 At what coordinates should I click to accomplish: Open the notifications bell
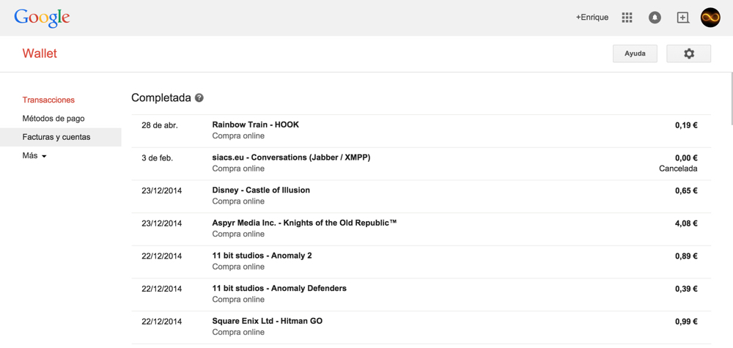pyautogui.click(x=655, y=18)
